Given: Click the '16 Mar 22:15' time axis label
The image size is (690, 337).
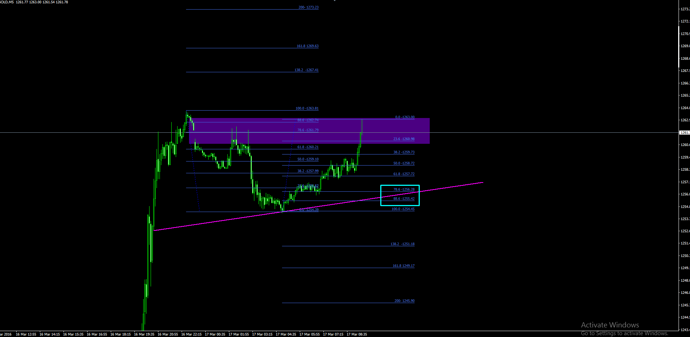Looking at the screenshot, I should [x=191, y=334].
